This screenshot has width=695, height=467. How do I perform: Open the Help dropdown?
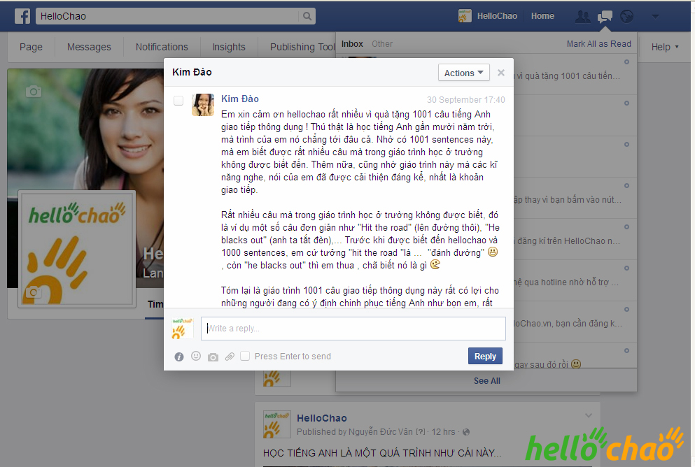point(665,47)
